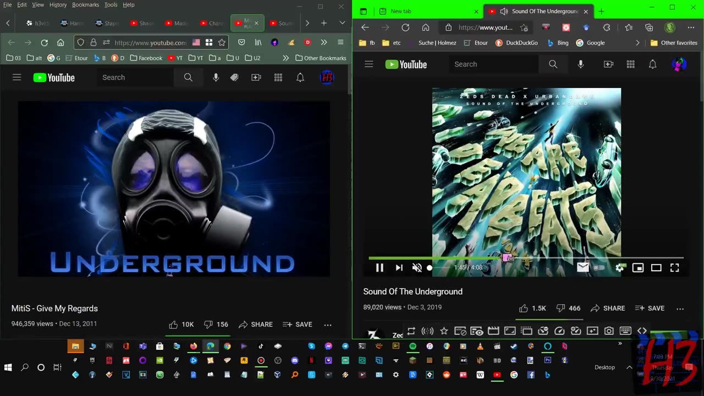
Task: Click YouTube search box in Edge
Action: point(494,64)
